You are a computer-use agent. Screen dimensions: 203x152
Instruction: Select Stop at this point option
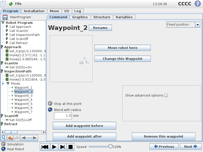pos(50,104)
